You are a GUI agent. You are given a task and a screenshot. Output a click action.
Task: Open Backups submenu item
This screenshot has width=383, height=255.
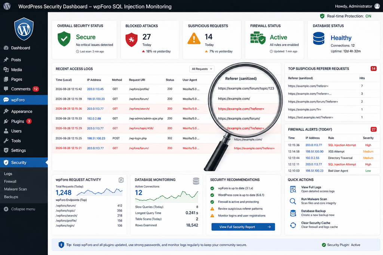coord(11,197)
